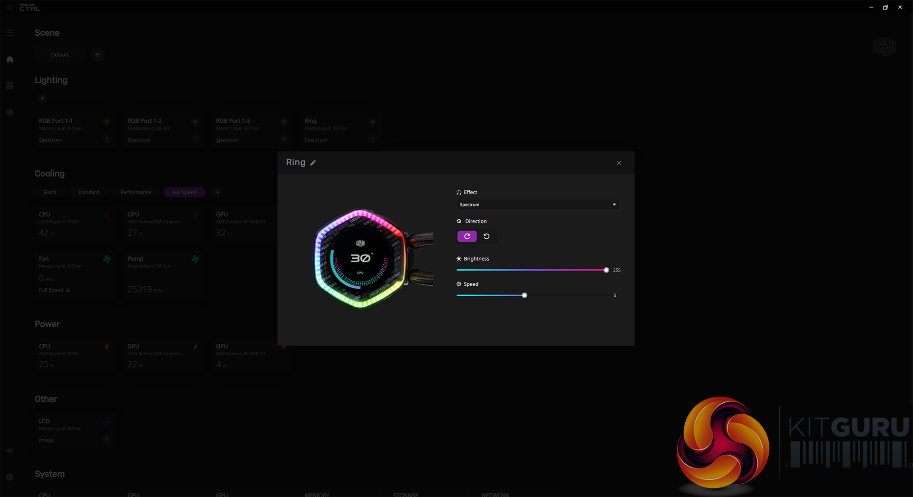Close the Ring dialog
913x497 pixels.
(619, 163)
